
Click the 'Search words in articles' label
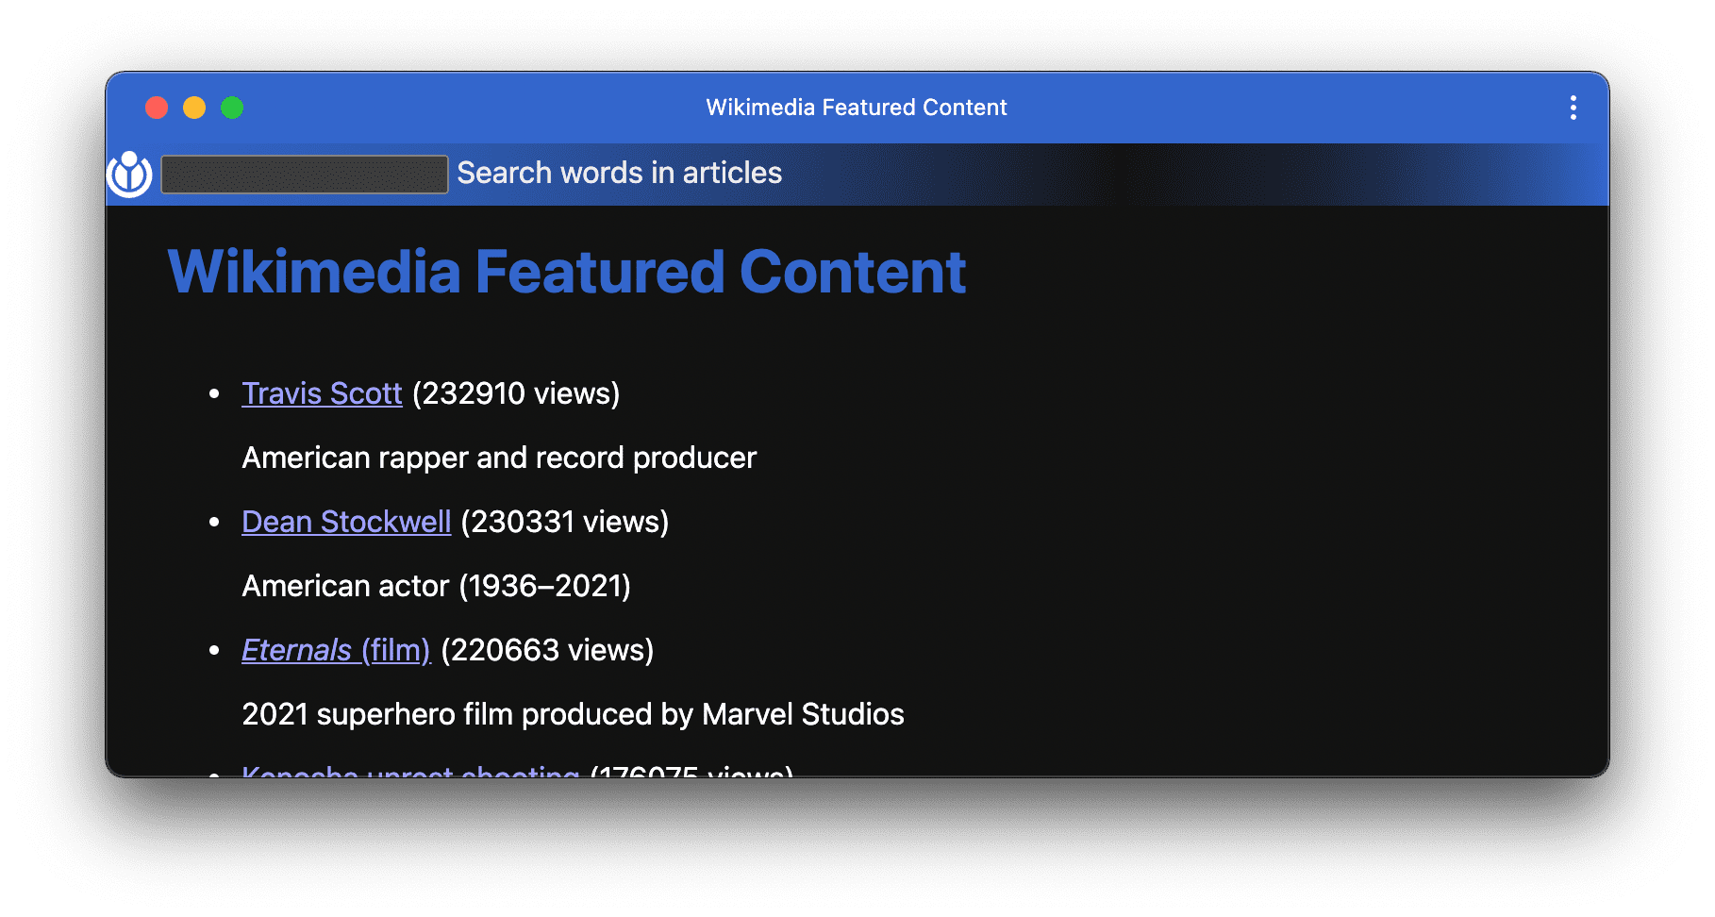pyautogui.click(x=618, y=173)
